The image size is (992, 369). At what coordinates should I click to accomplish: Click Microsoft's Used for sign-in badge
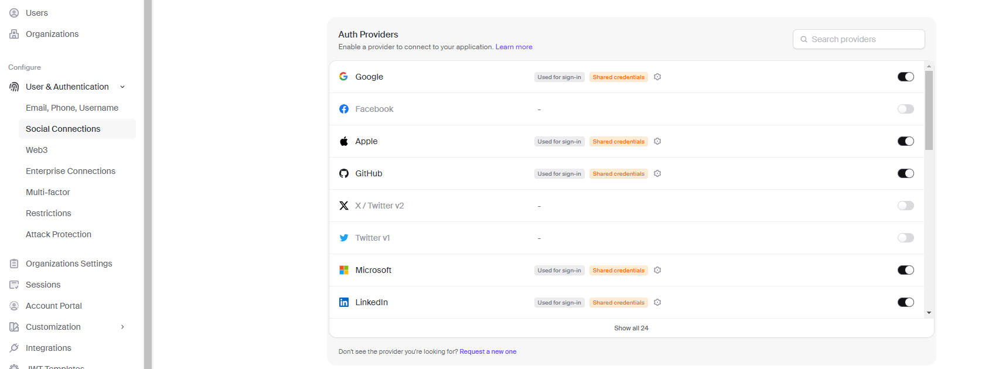coord(560,270)
